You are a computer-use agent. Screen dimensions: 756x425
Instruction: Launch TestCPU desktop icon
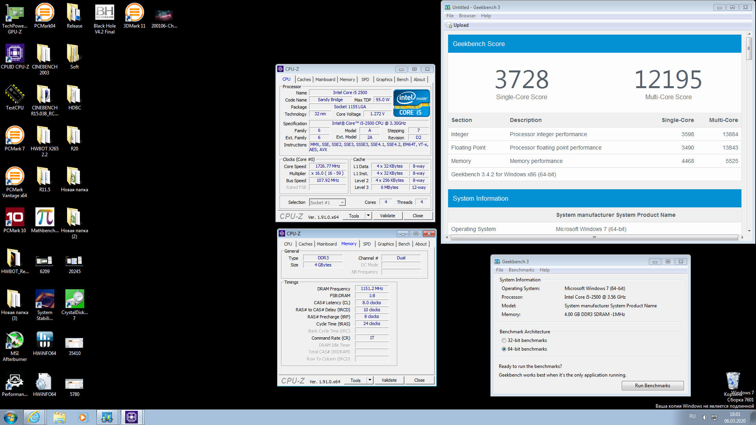(x=15, y=98)
